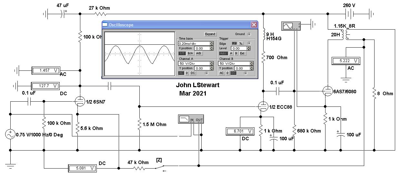Screen dimensions: 400x175
Task: Set trigger source to Ext
Action: [242, 53]
